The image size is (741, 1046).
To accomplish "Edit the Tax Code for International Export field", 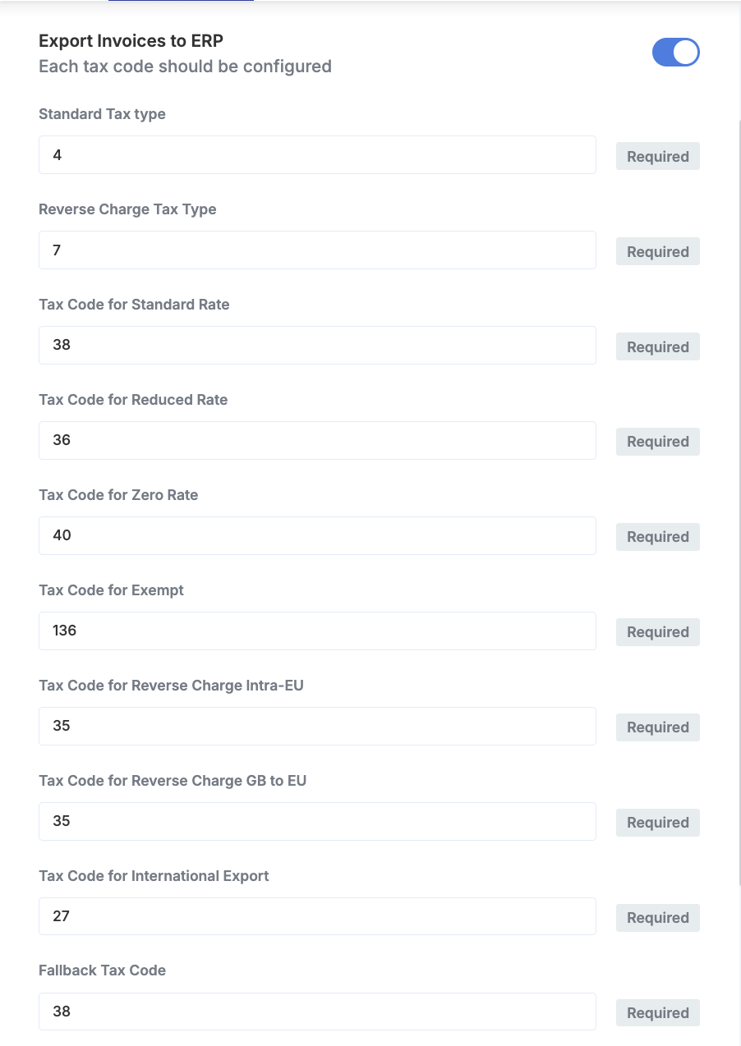I will pyautogui.click(x=317, y=917).
